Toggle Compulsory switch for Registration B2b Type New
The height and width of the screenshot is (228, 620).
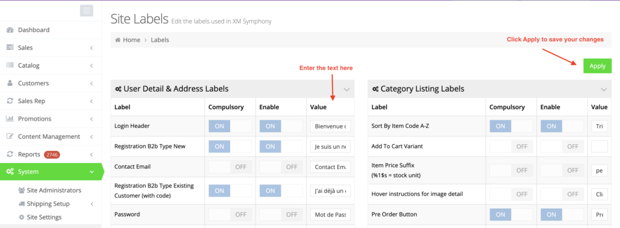230,146
